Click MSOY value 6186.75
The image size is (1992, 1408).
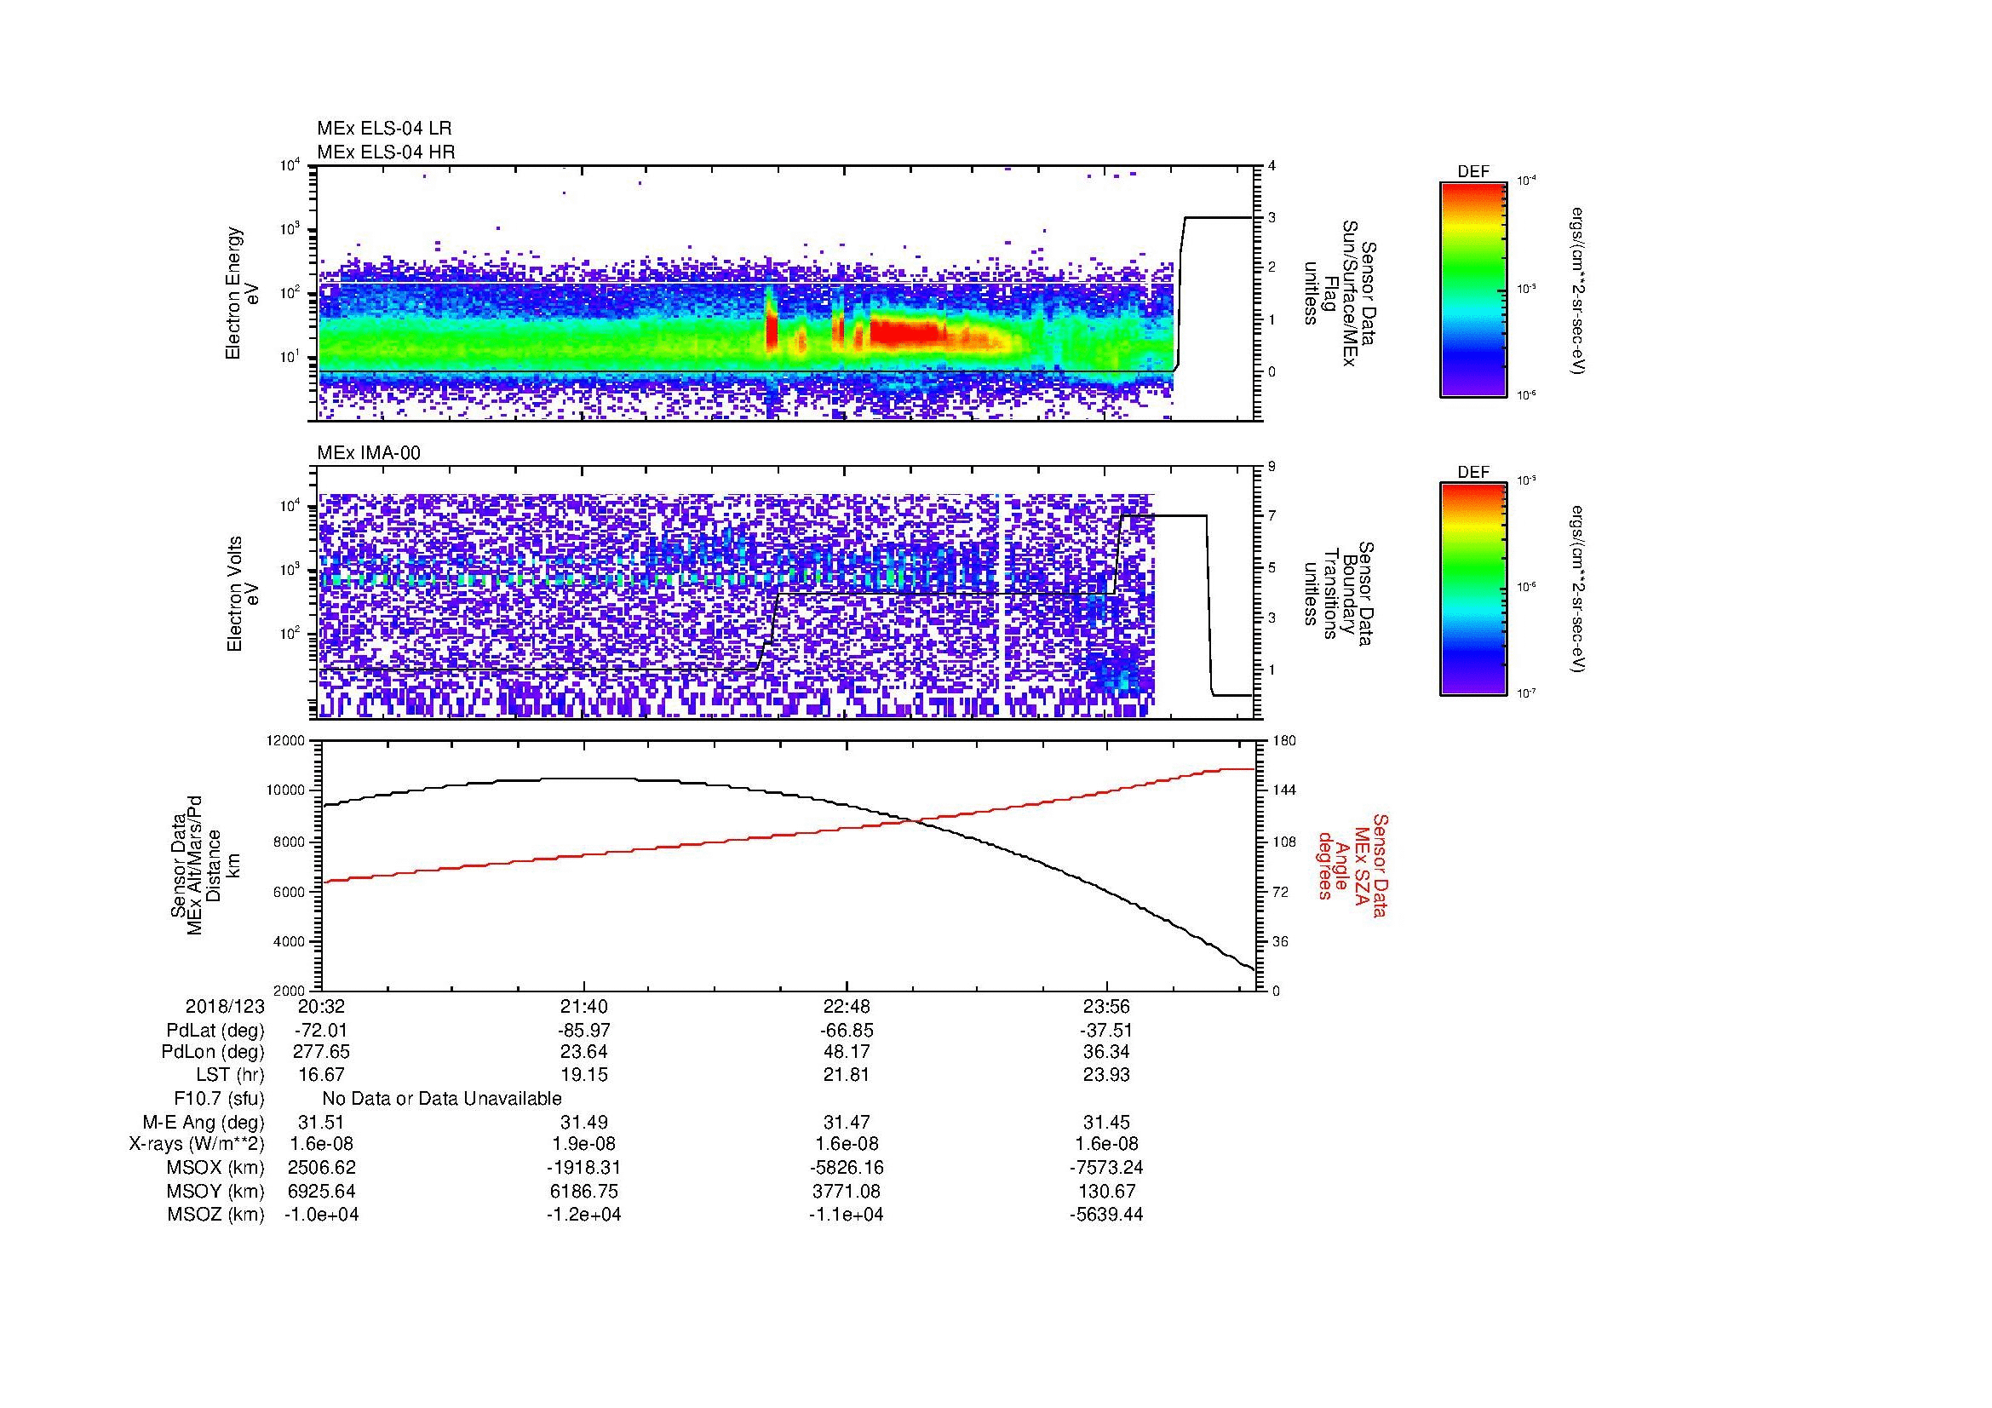point(584,1191)
